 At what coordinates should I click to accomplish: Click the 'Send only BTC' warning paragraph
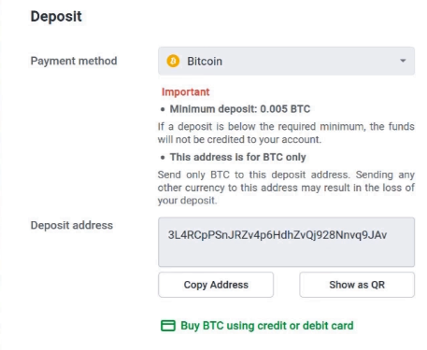pyautogui.click(x=286, y=188)
